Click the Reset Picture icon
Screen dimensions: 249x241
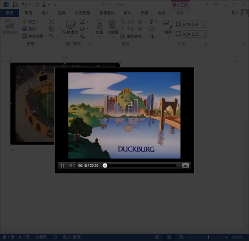52,36
